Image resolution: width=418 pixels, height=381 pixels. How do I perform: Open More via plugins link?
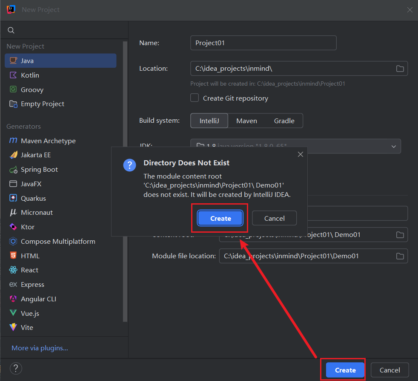tap(40, 348)
